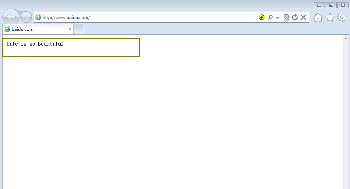Maximize the browser window
The height and width of the screenshot is (189, 350).
[331, 5]
